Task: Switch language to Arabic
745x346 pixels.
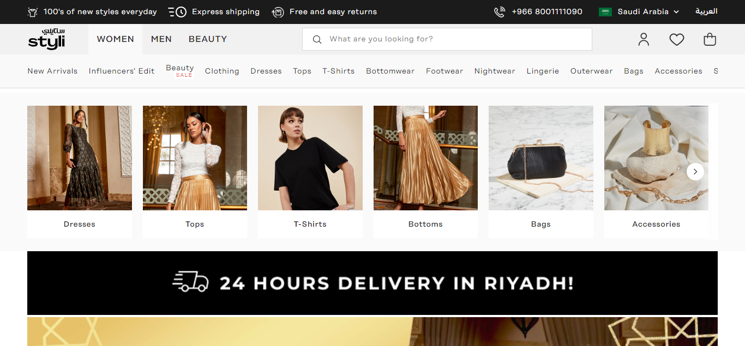Action: (x=706, y=11)
